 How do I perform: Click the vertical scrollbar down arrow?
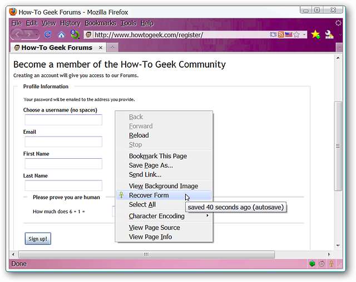[x=338, y=245]
